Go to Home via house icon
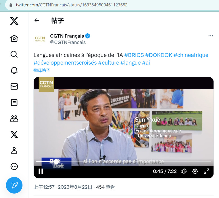 pyautogui.click(x=14, y=38)
